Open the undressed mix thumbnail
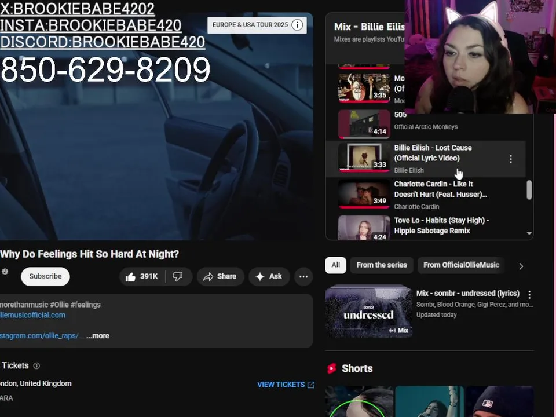The image size is (556, 417). (368, 312)
